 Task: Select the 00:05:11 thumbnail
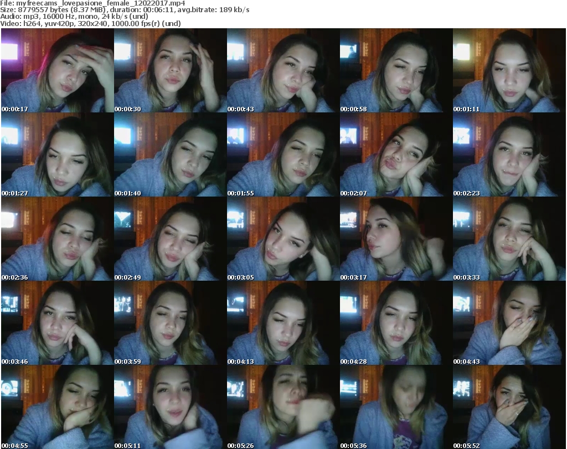pos(171,407)
